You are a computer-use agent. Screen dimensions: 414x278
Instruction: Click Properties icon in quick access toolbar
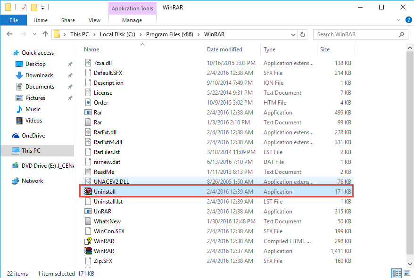click(24, 8)
